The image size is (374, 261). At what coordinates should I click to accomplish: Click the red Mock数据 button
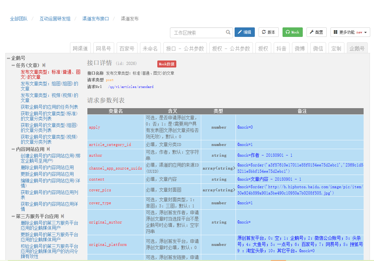[x=167, y=64]
